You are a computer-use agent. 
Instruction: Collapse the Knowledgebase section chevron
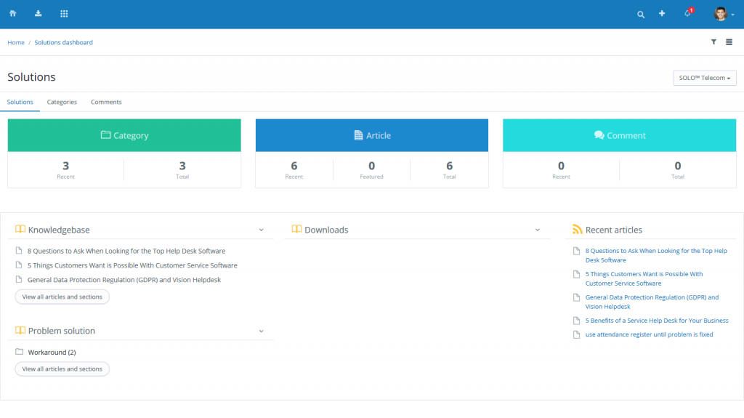tap(261, 230)
